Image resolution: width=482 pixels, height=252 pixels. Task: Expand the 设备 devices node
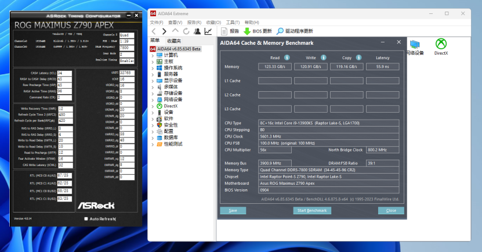tap(153, 112)
